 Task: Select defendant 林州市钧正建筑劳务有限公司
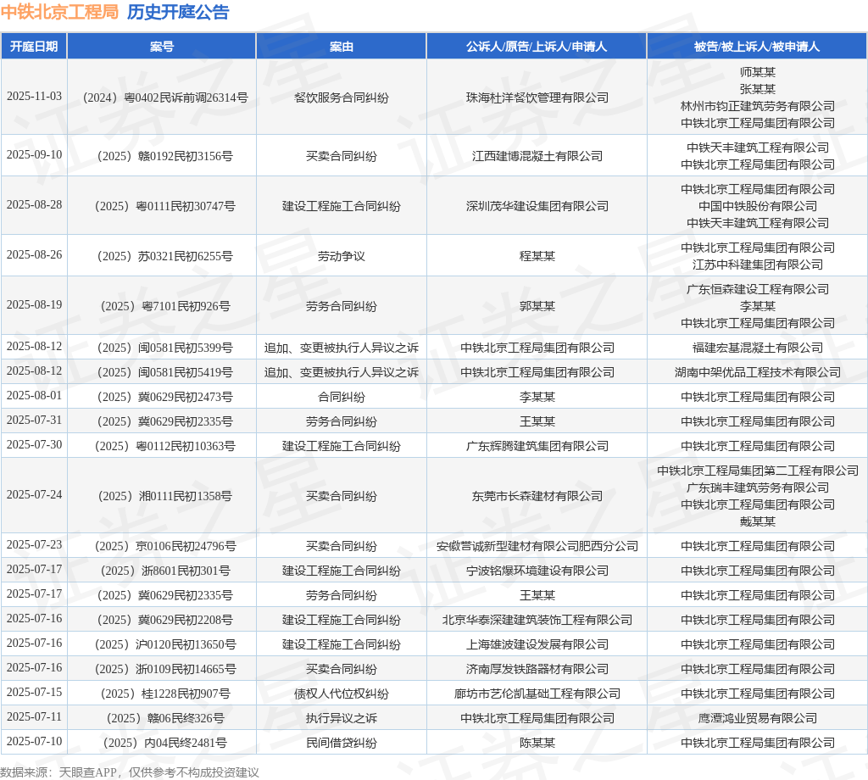(757, 106)
